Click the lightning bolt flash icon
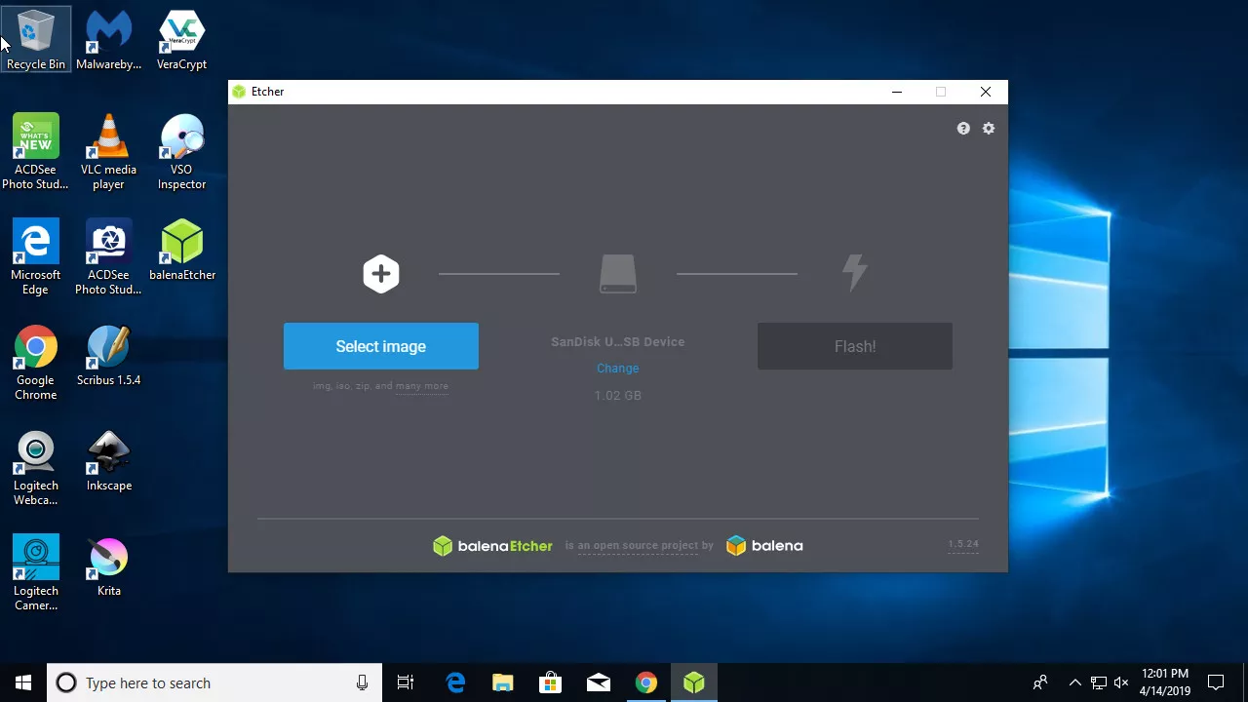This screenshot has width=1248, height=702. tap(855, 273)
